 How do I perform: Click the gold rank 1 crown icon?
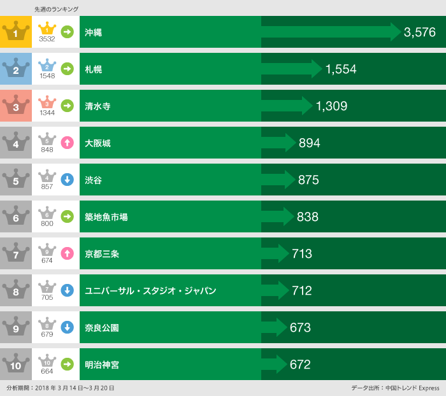[x=15, y=31]
